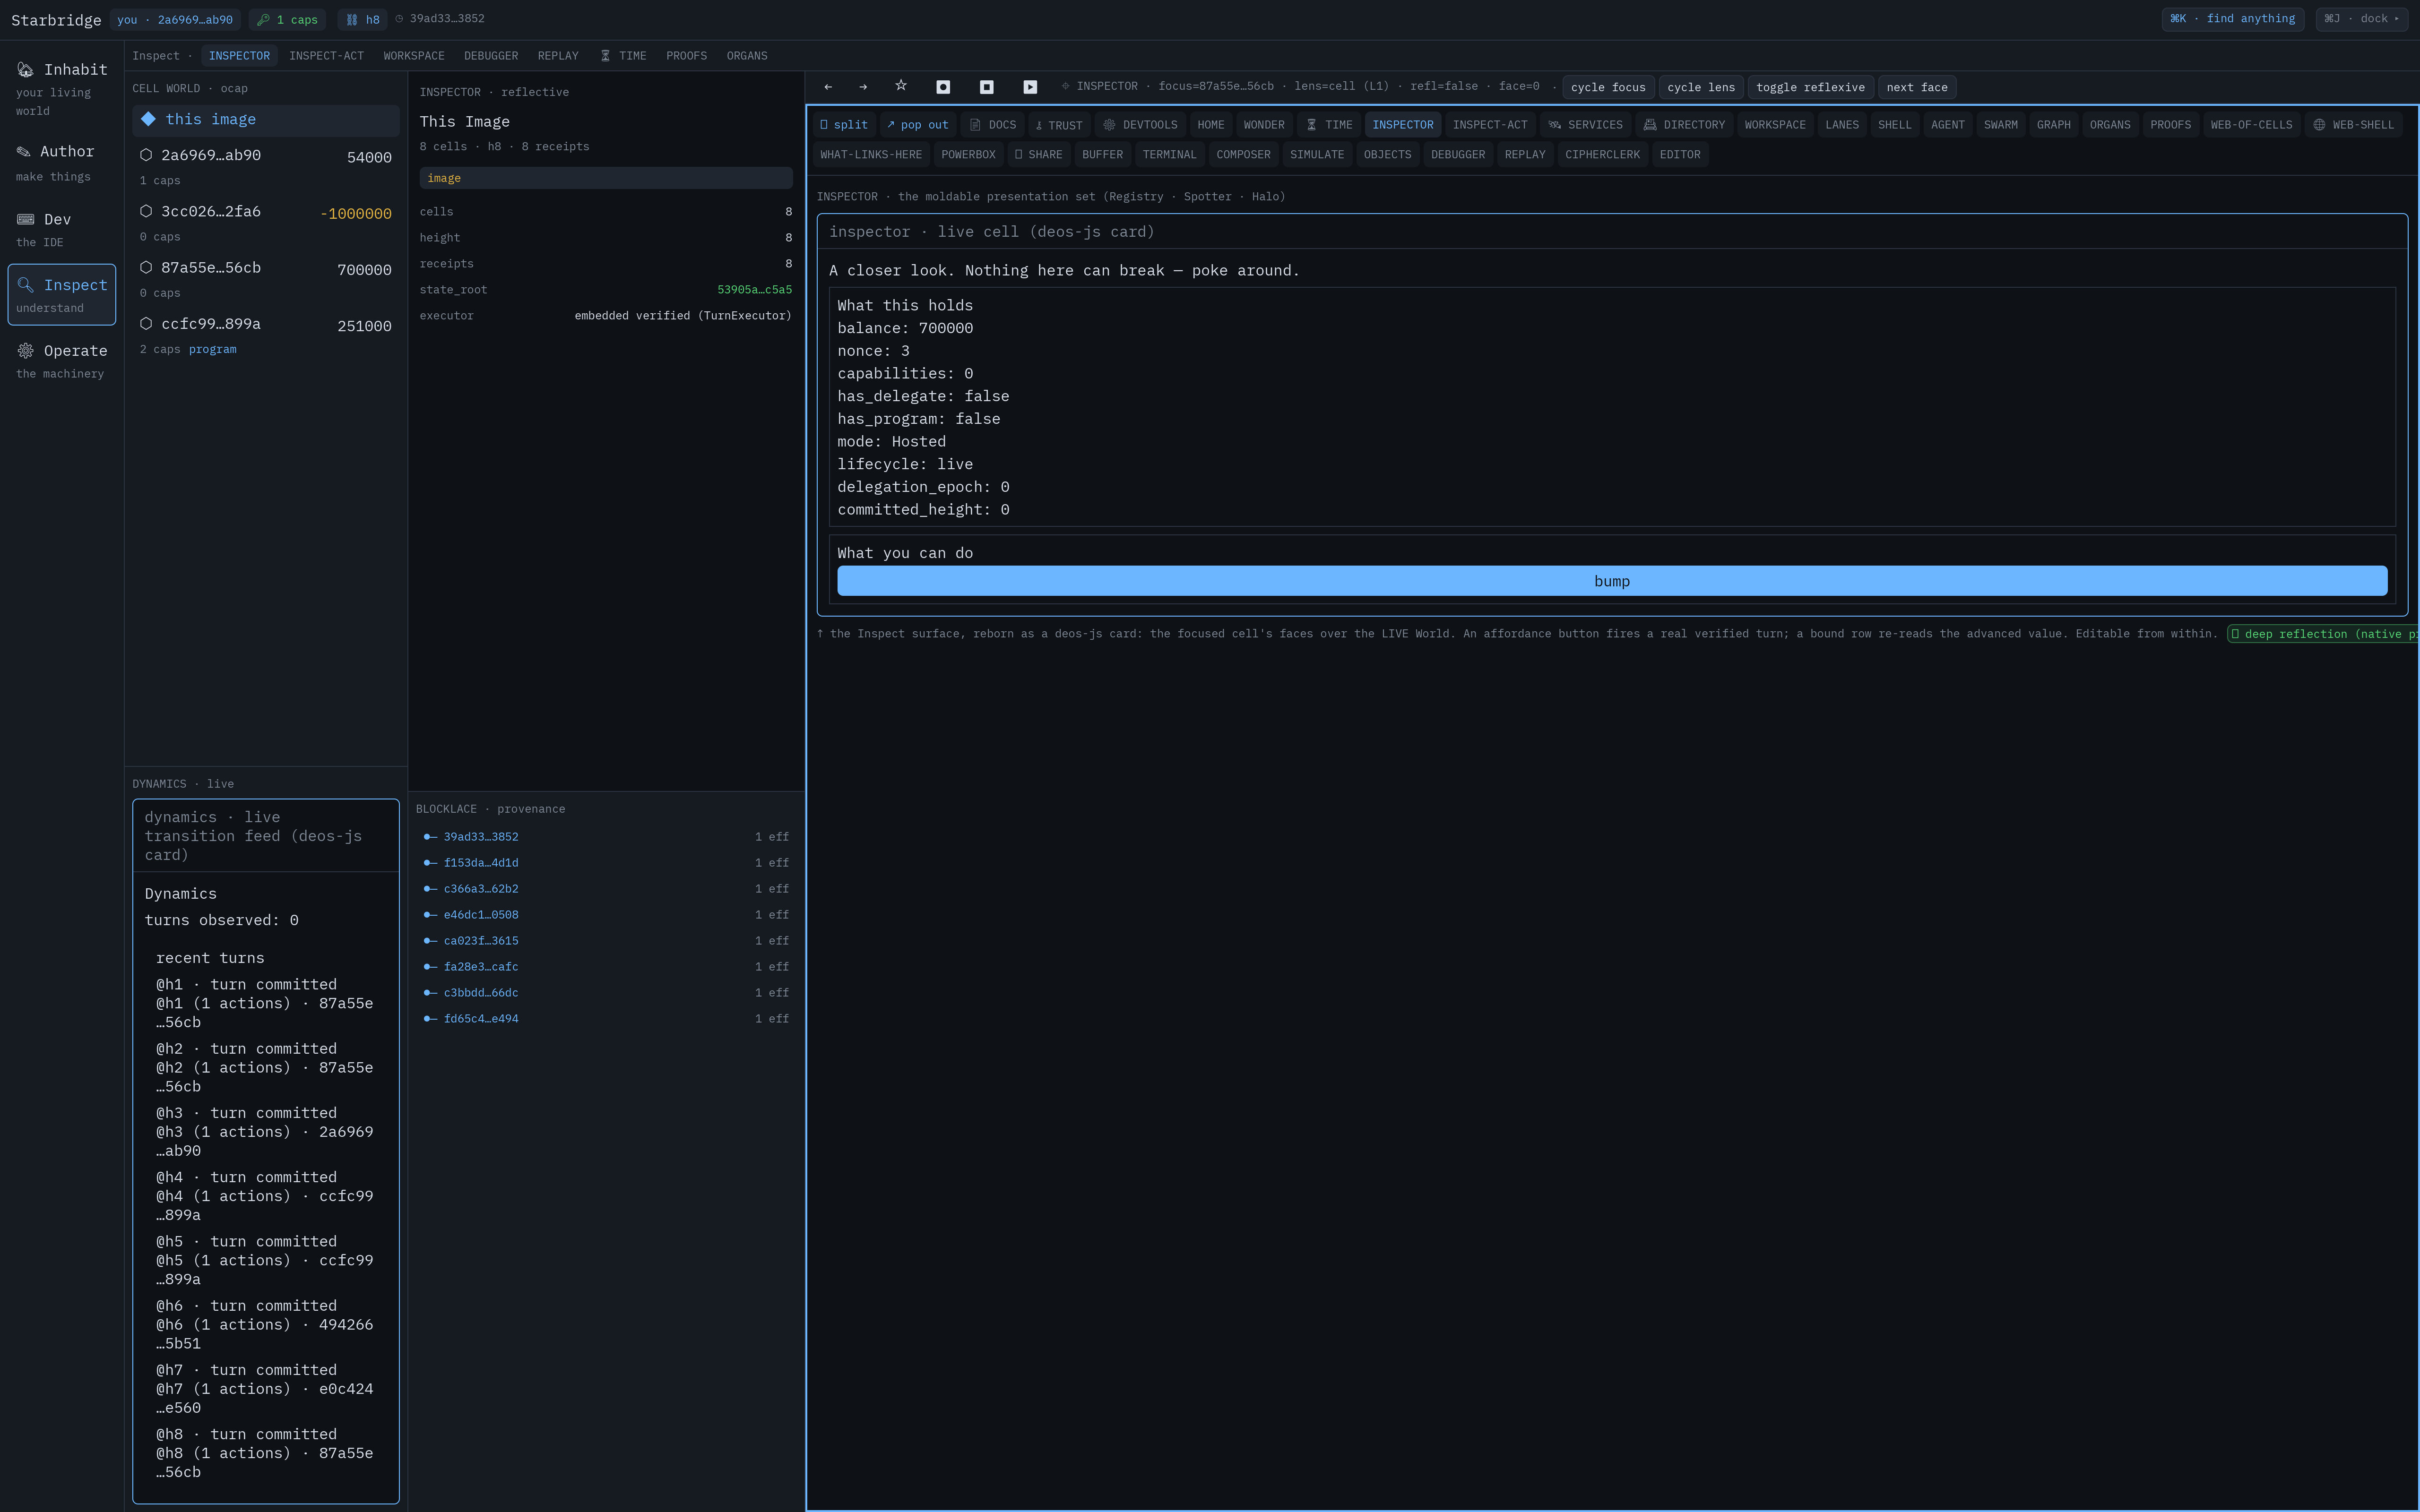Image resolution: width=2420 pixels, height=1512 pixels.
Task: Go forward with the right arrow icon
Action: coord(863,87)
